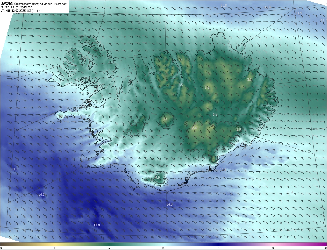This screenshot has width=327, height=250.
Task: Click the VT: Mið. 12.02.2025 11Z line
Action: (21, 11)
